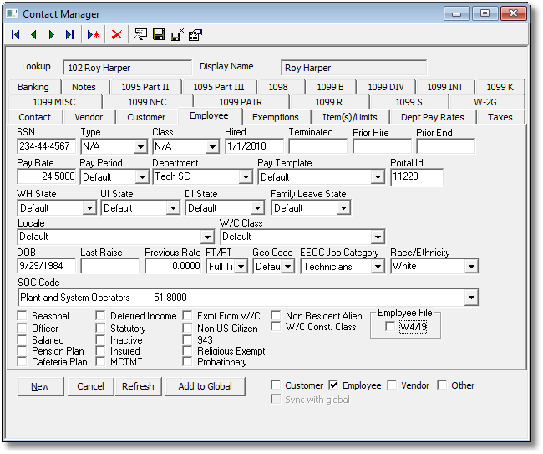
Task: Expand the Department dropdown showing Tech SC
Action: [246, 177]
